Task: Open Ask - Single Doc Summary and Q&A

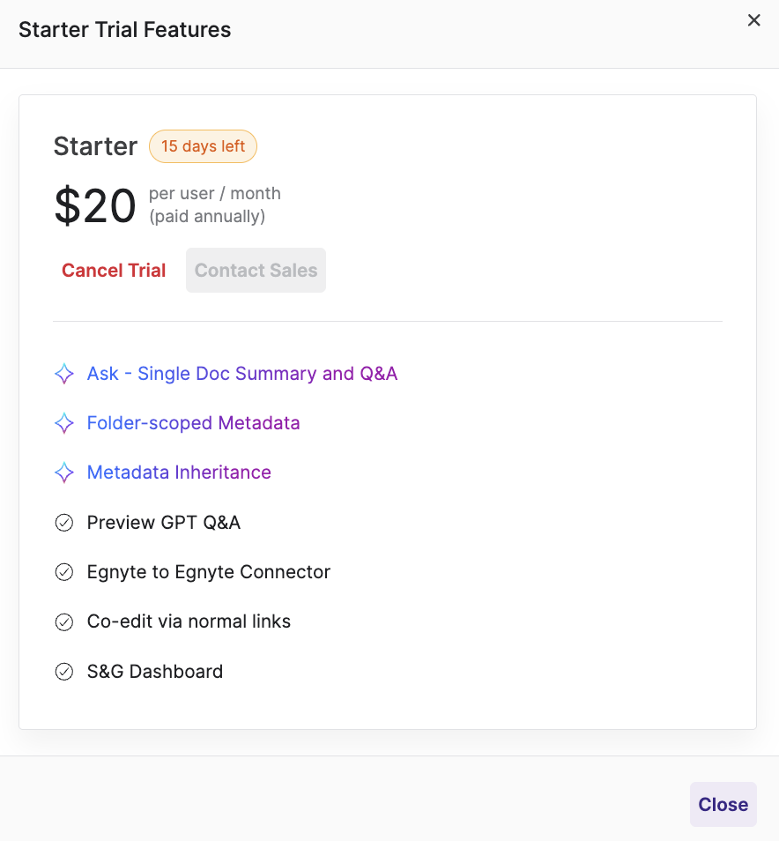Action: 241,374
